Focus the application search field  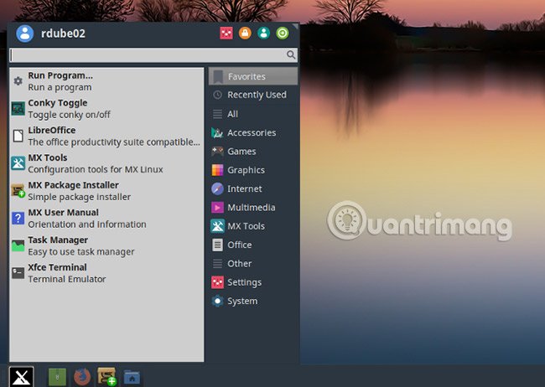click(x=153, y=55)
